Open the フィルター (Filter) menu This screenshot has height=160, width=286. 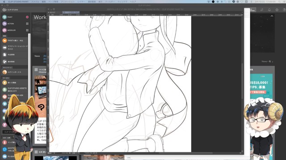110,1
